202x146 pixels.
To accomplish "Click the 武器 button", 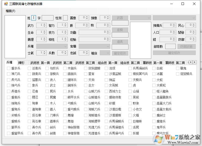I will pyautogui.click(x=120, y=18).
